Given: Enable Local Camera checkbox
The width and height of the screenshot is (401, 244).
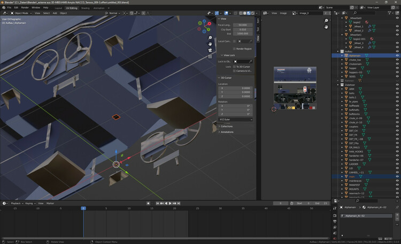Looking at the screenshot, I should point(234,41).
